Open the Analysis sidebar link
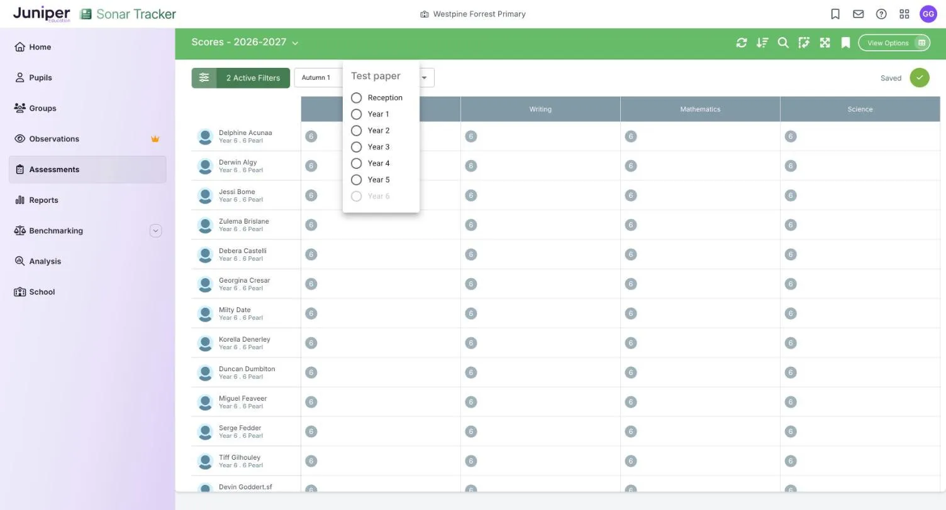This screenshot has height=510, width=946. tap(87, 261)
